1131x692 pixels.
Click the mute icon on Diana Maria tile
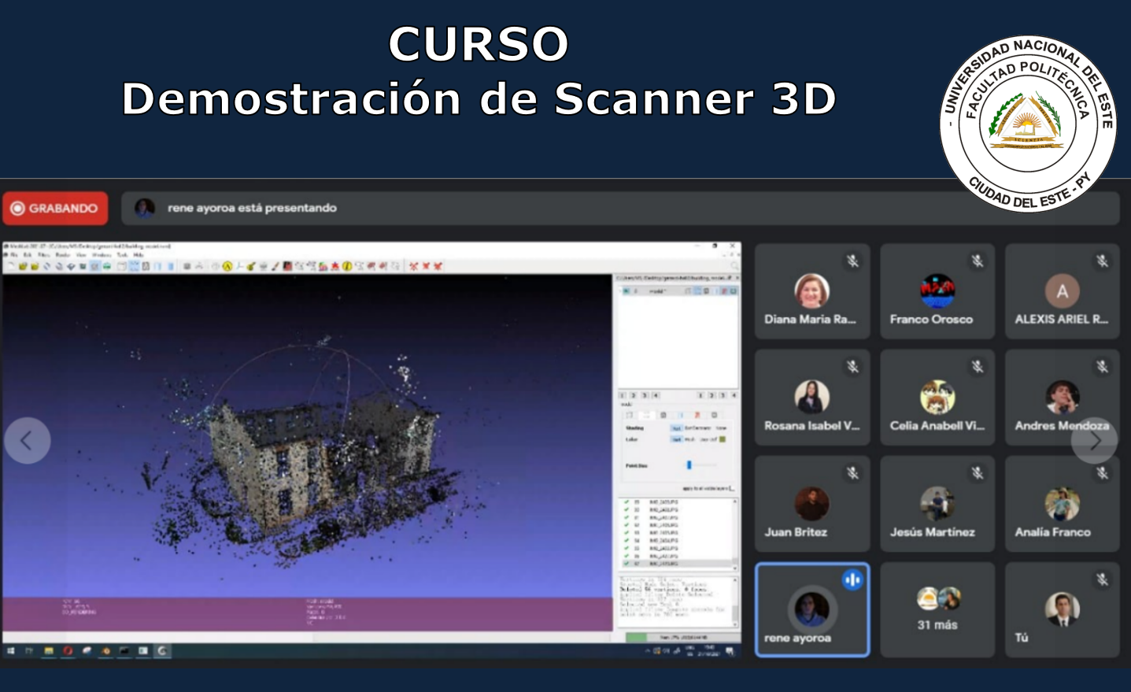852,261
